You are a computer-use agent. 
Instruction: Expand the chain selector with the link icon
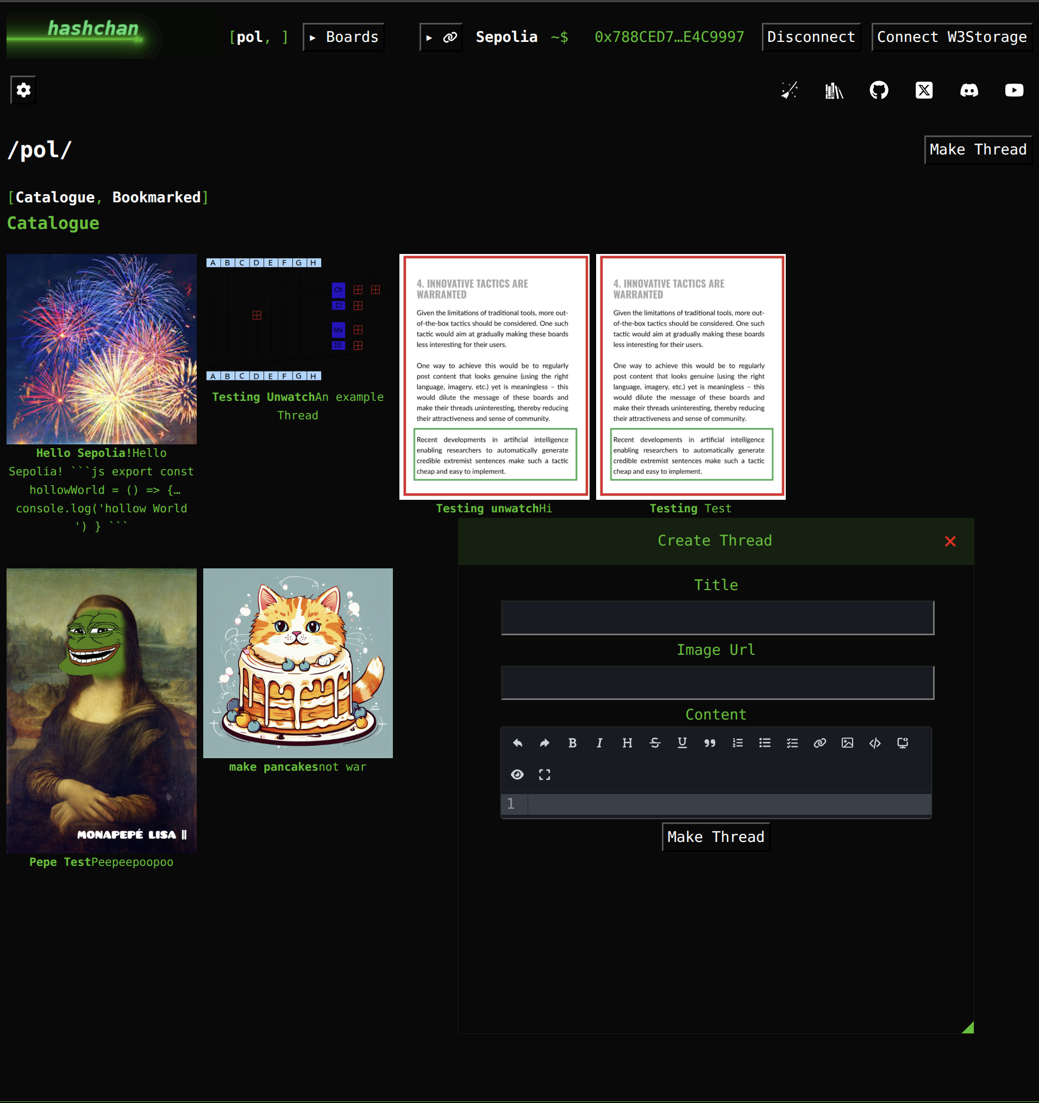point(441,37)
